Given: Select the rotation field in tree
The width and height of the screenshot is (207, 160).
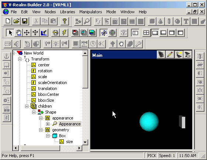Looking at the screenshot, I should [45, 71].
